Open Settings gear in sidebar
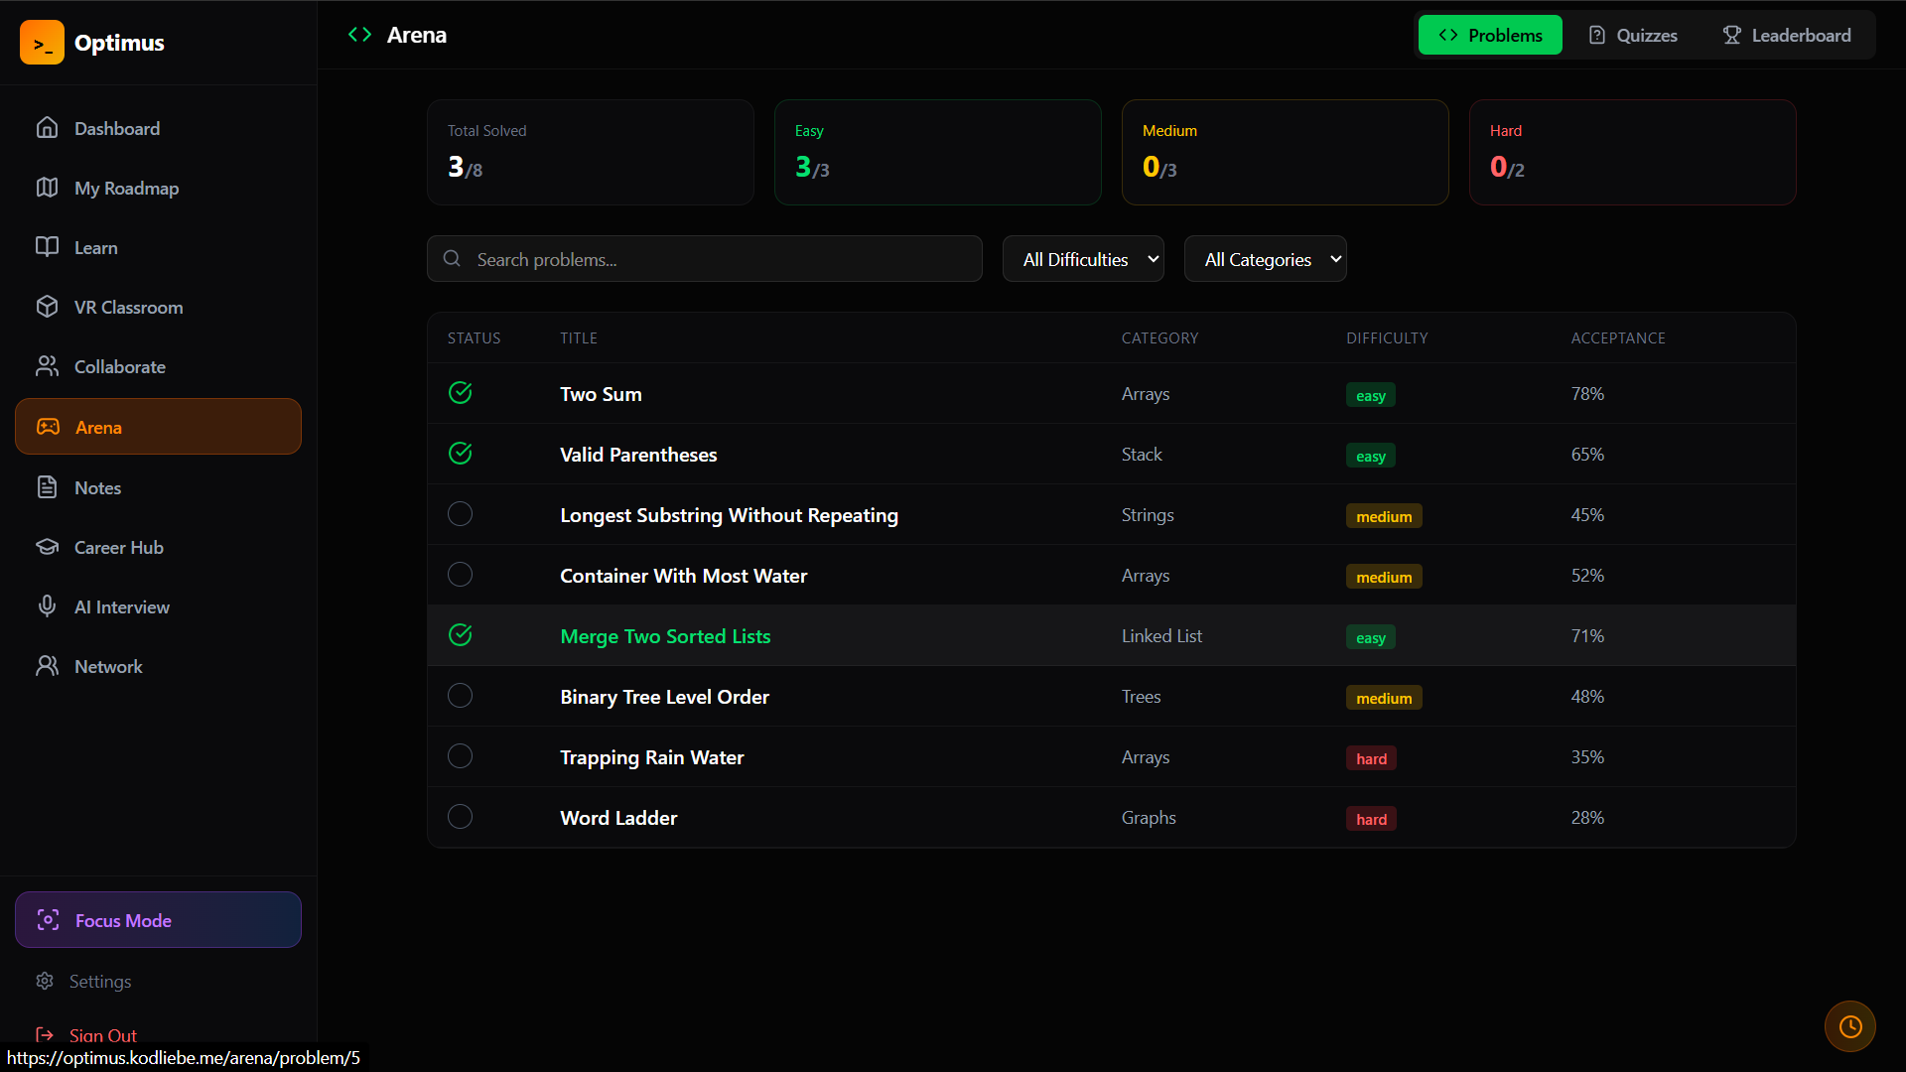This screenshot has height=1072, width=1906. coord(45,981)
